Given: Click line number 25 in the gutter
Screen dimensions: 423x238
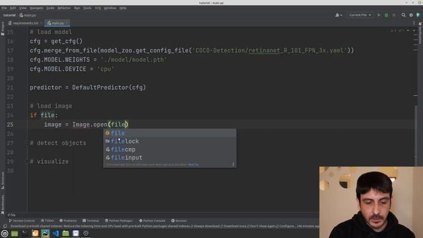Looking at the screenshot, I should pos(11,124).
